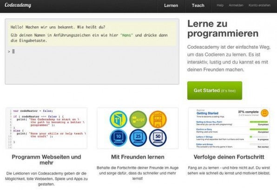277x190 pixels.
Task: Click the Letters n' Strings progress bar
Action: click(259, 137)
